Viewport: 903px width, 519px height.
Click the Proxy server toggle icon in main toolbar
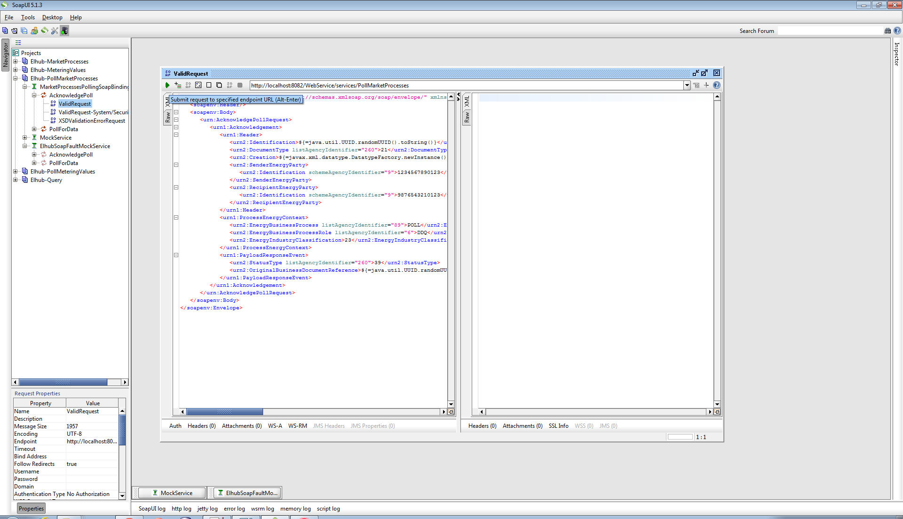(65, 31)
